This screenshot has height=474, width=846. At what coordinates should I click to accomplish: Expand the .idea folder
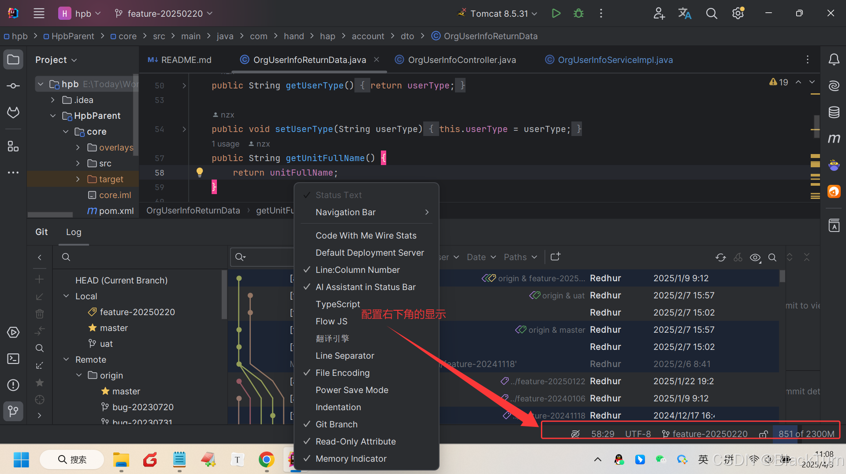click(x=53, y=100)
